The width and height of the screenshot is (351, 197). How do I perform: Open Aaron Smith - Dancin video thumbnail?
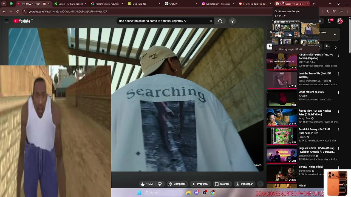click(282, 61)
